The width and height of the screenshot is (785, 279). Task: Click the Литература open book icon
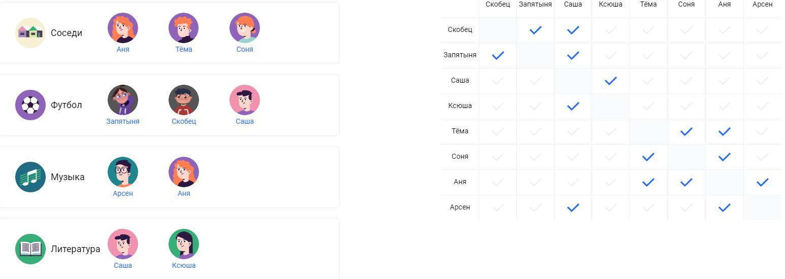click(x=30, y=249)
